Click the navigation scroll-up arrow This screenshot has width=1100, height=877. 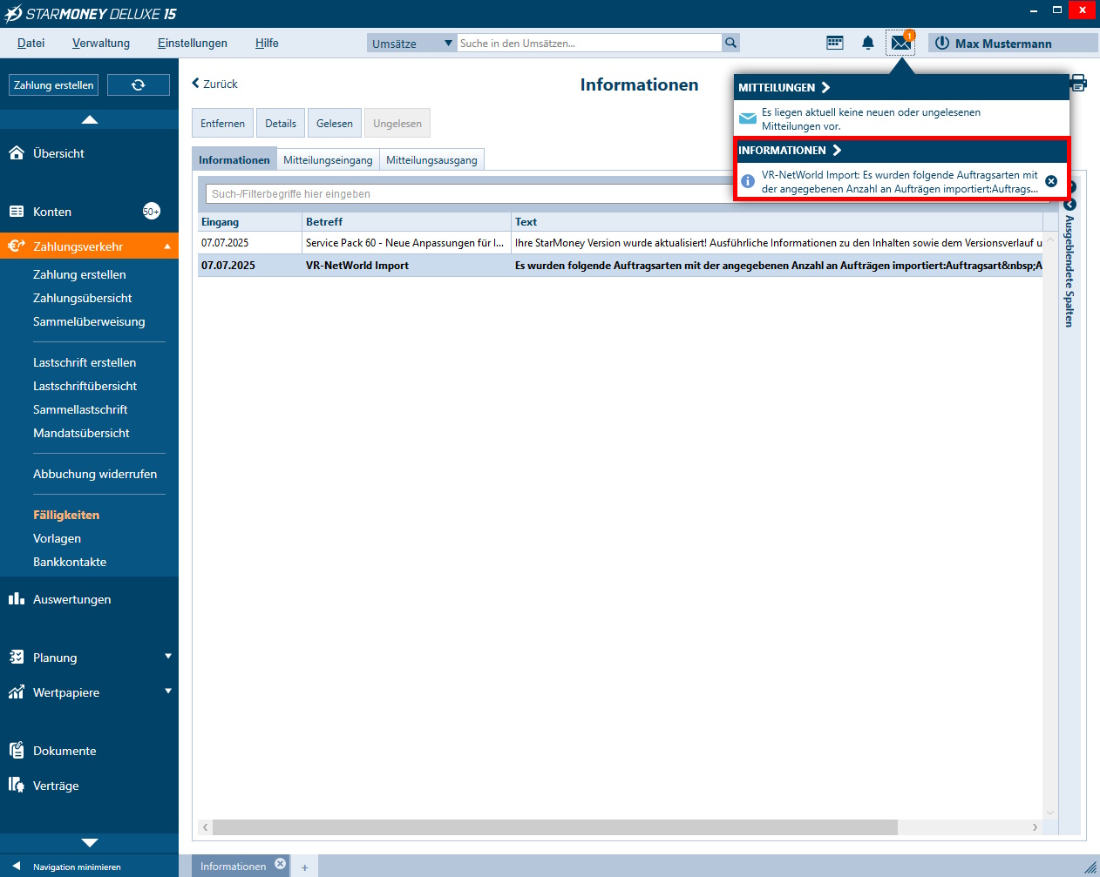point(89,119)
